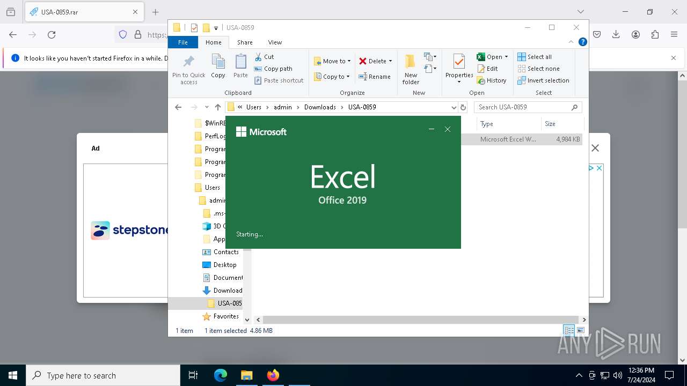Open Explorer Help icon
Screen dimensions: 687x386
coord(582,42)
